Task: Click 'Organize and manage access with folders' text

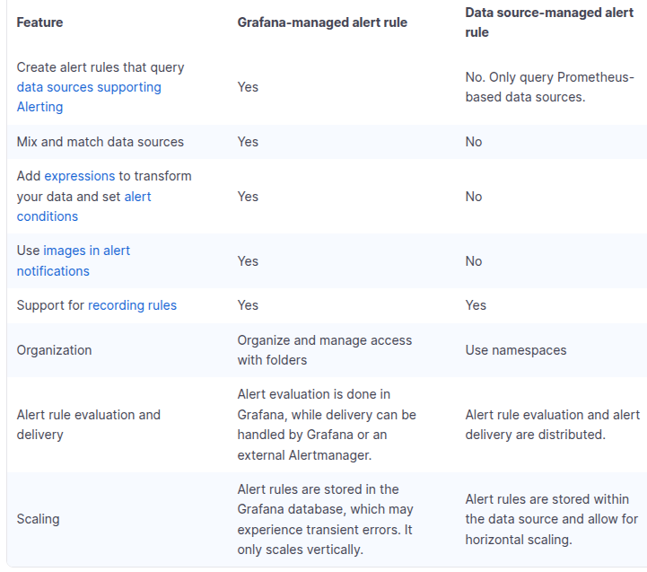Action: click(x=325, y=350)
